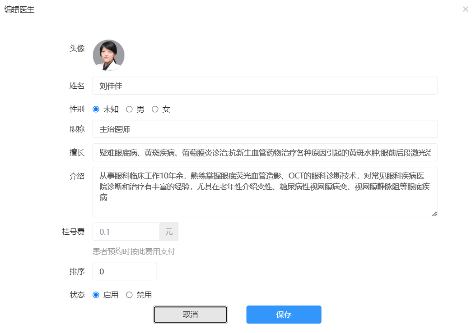Select the 女 gender radio button
The width and height of the screenshot is (476, 333).
pyautogui.click(x=155, y=109)
